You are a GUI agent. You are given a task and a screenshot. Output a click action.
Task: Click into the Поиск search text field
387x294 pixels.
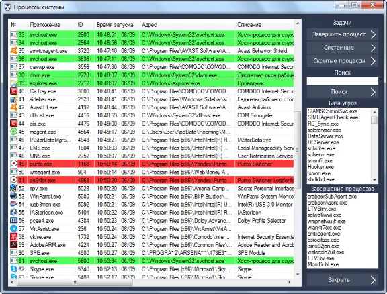(343, 81)
